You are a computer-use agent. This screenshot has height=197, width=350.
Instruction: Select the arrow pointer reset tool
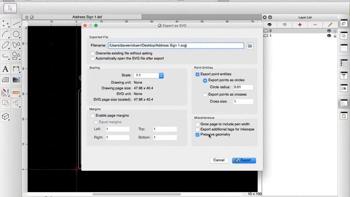(10, 8)
